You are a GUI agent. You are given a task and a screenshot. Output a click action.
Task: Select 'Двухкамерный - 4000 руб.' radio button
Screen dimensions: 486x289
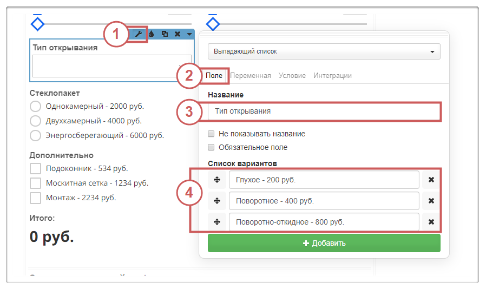tap(36, 121)
